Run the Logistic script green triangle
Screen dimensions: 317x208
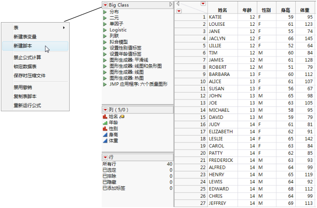point(105,30)
